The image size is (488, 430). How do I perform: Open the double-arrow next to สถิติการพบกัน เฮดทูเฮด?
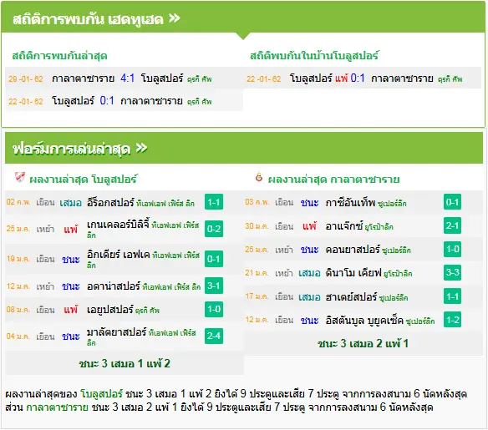pos(175,18)
